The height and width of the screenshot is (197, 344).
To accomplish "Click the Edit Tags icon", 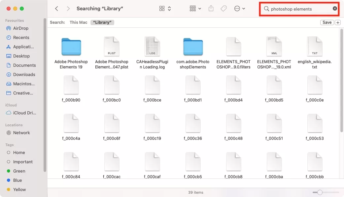I will (x=224, y=9).
